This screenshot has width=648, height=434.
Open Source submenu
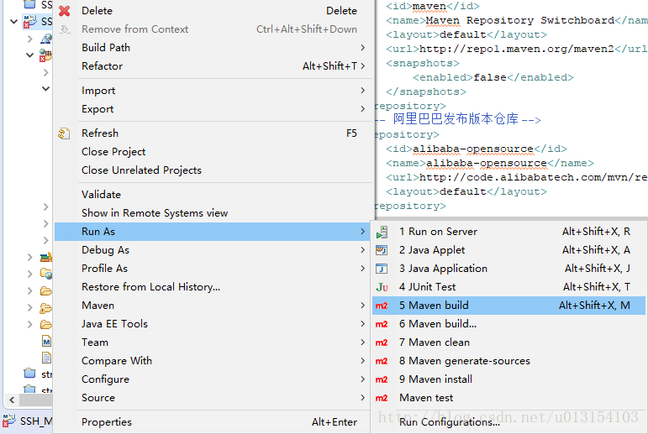[x=213, y=398]
